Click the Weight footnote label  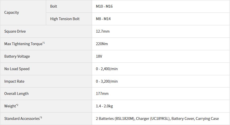[x=11, y=106]
